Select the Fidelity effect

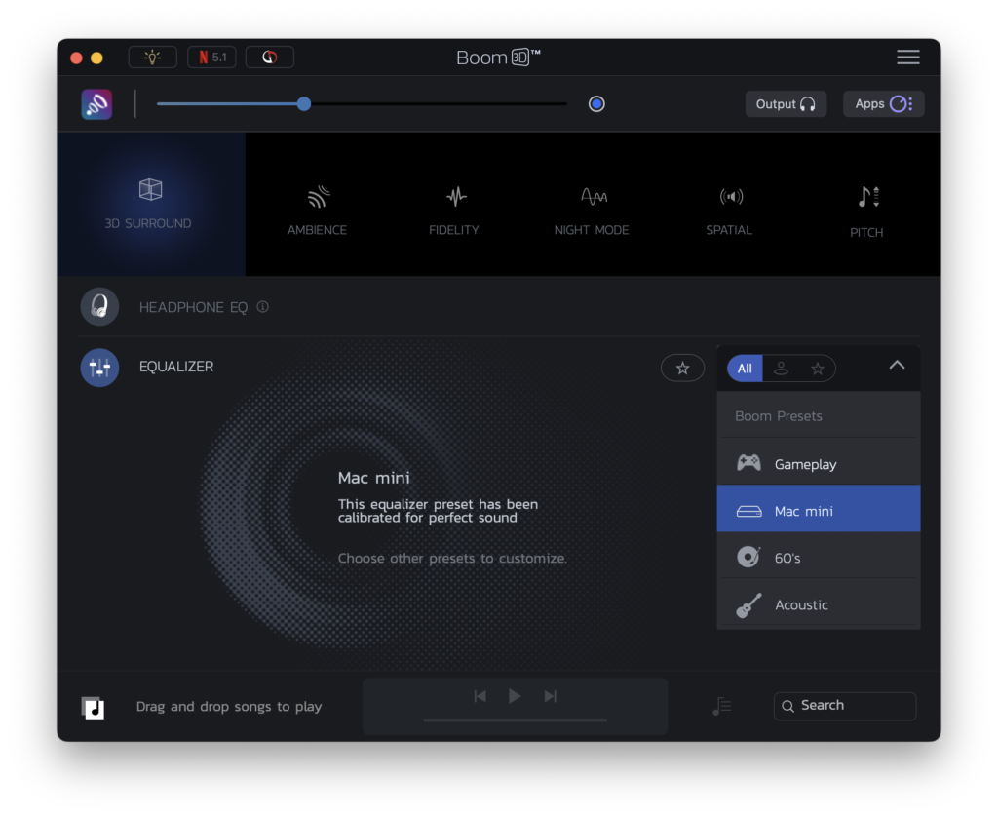(454, 211)
